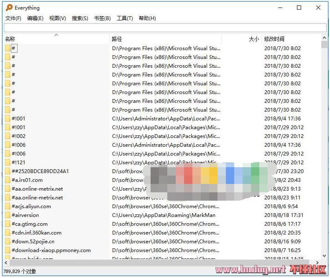This screenshot has width=330, height=278.
Task: Select the #!121 folder name
Action: 18,162
